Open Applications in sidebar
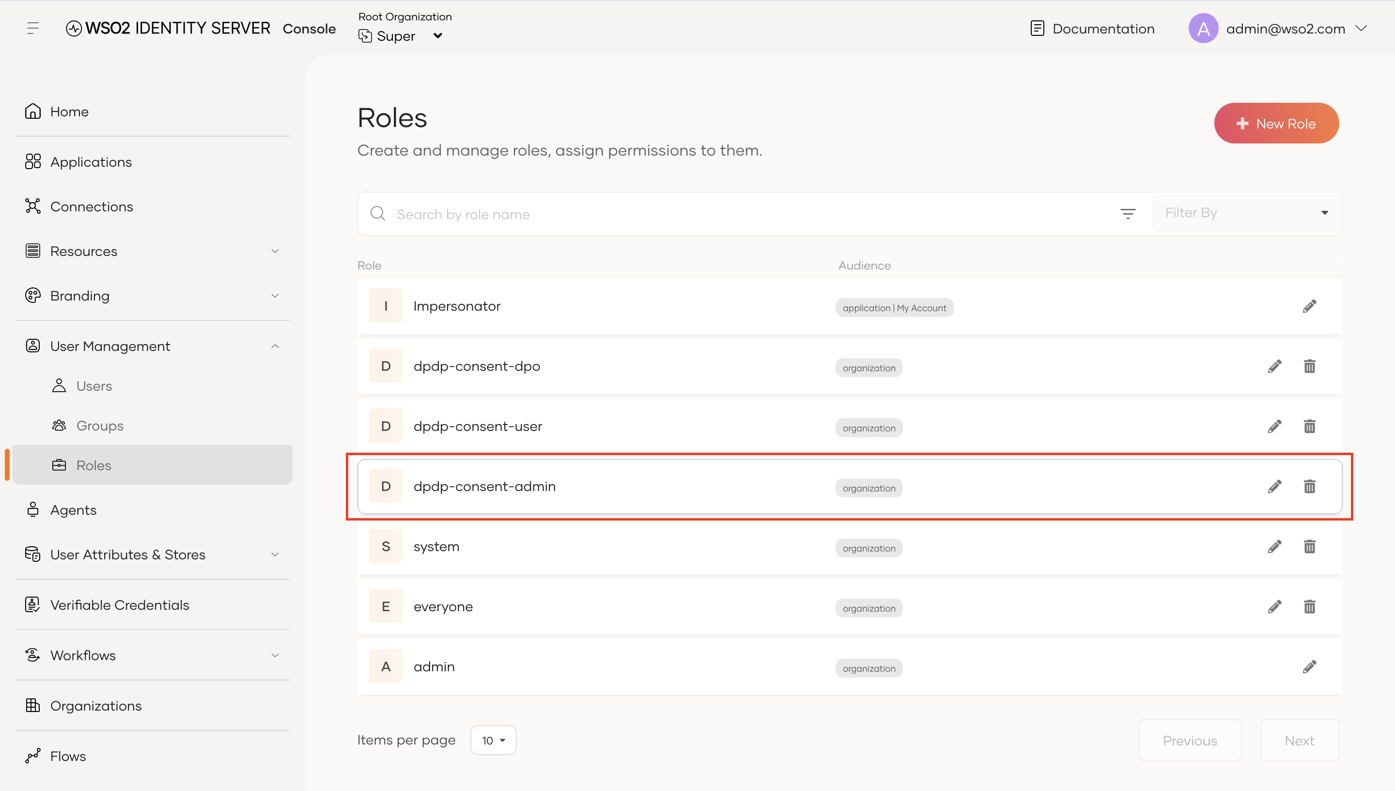This screenshot has width=1395, height=791. 153,162
